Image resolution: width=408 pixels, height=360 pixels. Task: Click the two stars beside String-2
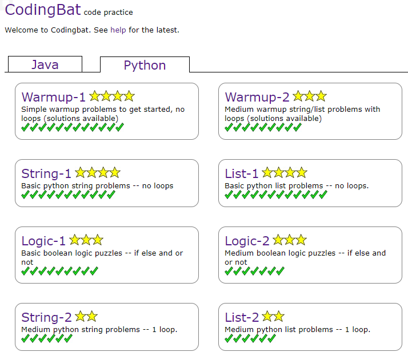tap(86, 317)
